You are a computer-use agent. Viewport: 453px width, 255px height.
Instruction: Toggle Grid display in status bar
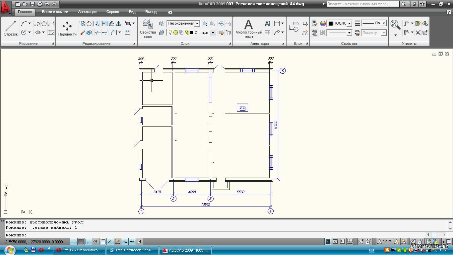(81, 241)
